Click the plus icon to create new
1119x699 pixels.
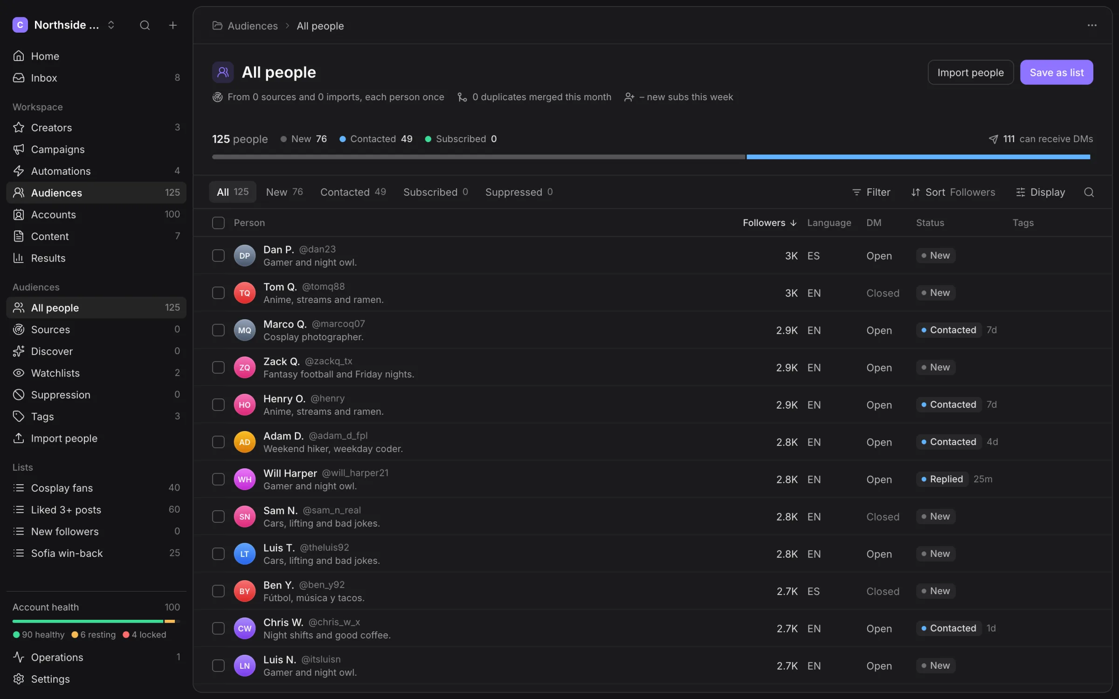173,25
